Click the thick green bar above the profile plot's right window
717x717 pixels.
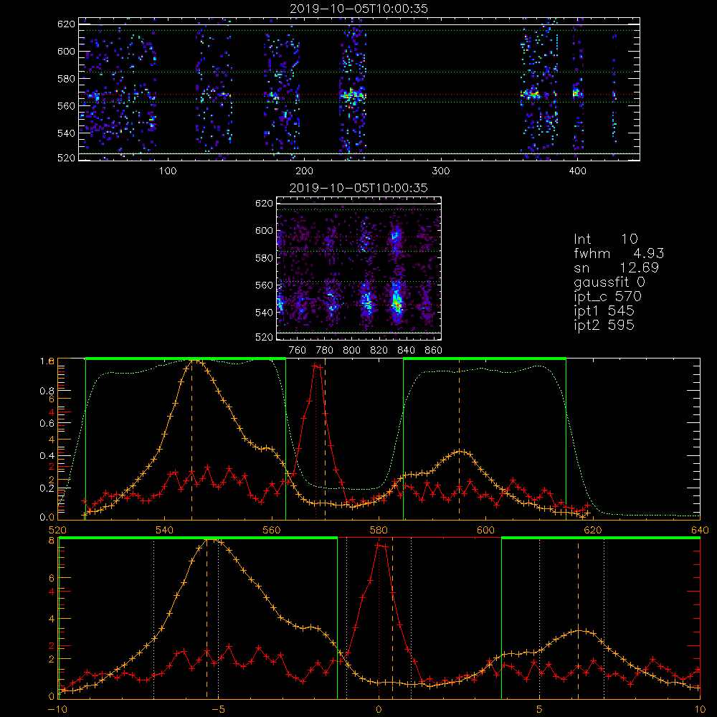tap(485, 358)
